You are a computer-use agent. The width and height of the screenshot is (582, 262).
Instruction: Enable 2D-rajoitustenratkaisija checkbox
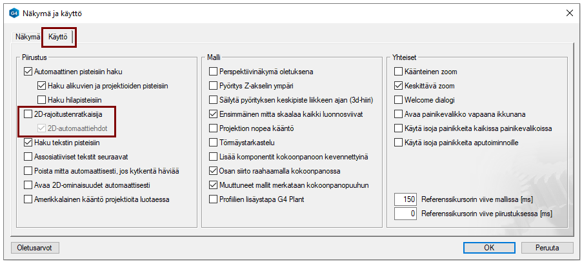(x=28, y=114)
